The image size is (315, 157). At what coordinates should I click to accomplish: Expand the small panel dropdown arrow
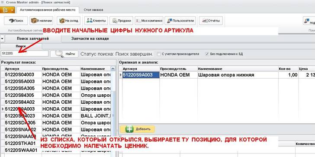[2, 38]
